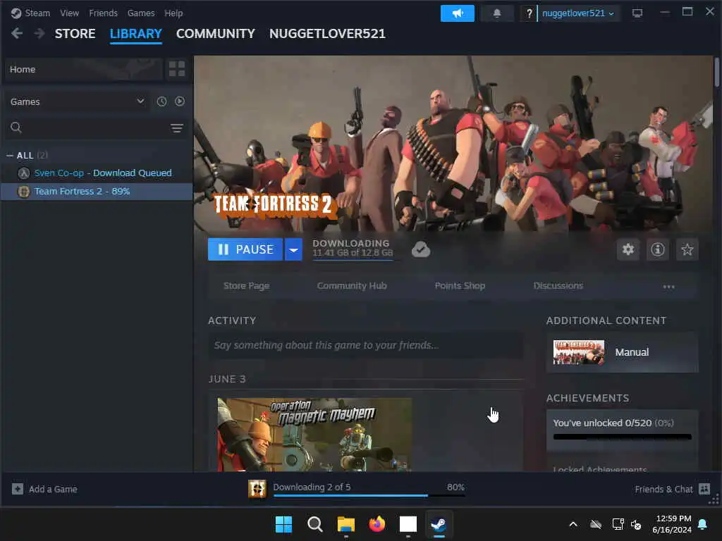
Task: Open the notifications bell
Action: 497,13
